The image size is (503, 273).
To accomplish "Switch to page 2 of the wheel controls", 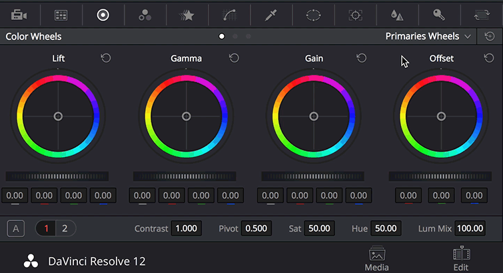I will 65,228.
